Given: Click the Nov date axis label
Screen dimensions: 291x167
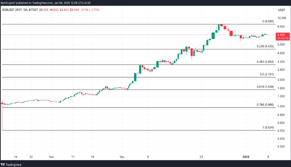Looking at the screenshot, I should click(52, 157).
